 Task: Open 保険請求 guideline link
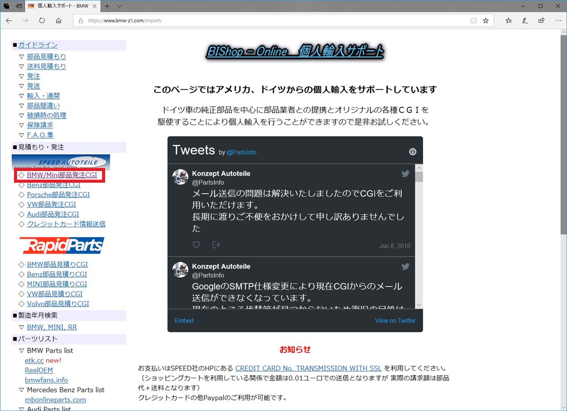click(40, 125)
